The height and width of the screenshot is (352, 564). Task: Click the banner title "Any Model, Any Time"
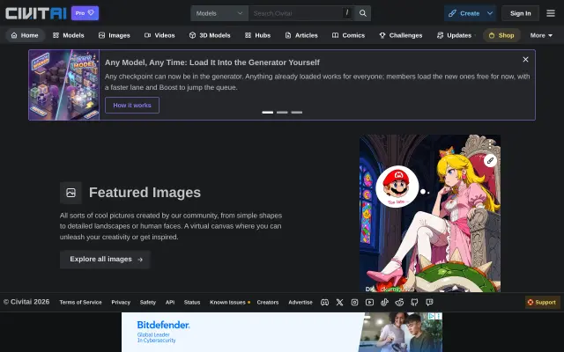tap(212, 62)
